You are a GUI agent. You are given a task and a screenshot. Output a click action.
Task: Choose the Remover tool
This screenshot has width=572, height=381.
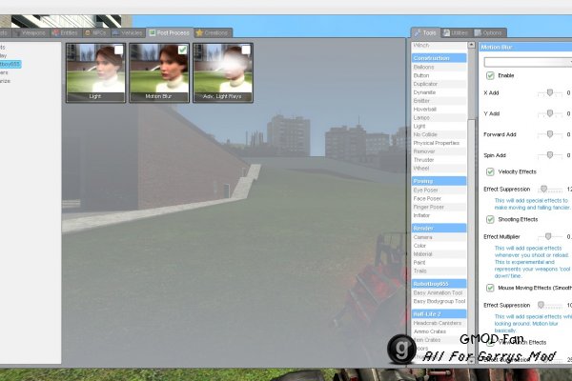pos(439,151)
